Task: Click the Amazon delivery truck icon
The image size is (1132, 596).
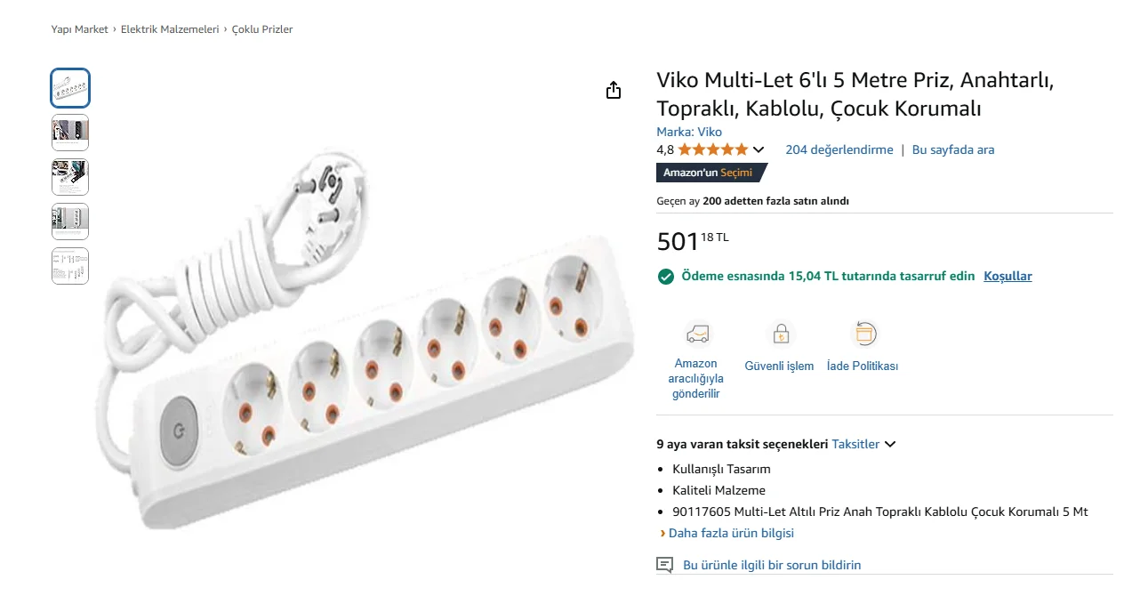Action: [696, 334]
